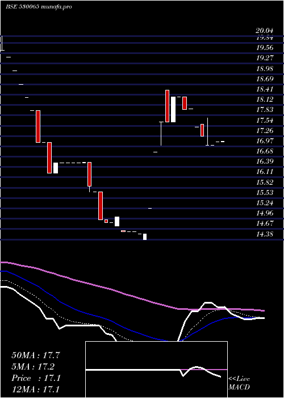Click the tall white candle below 18.12
This screenshot has height=398, width=284.
[x=173, y=109]
